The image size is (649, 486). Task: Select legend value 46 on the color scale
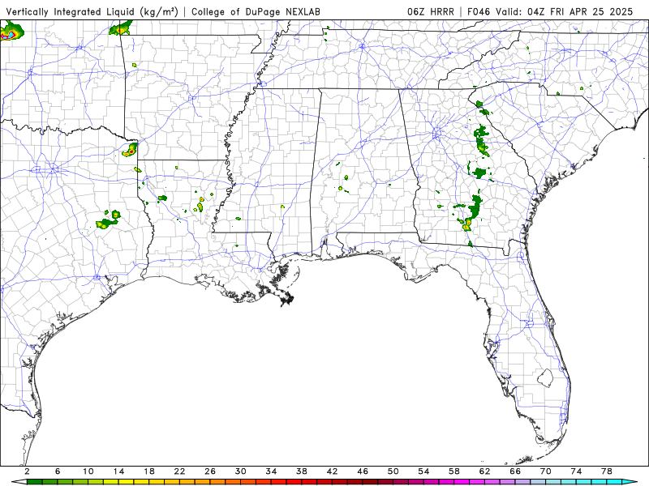coord(363,471)
